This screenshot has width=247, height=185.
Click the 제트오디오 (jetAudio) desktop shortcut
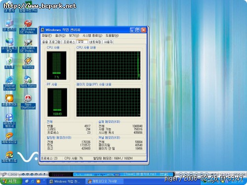(x=9, y=138)
